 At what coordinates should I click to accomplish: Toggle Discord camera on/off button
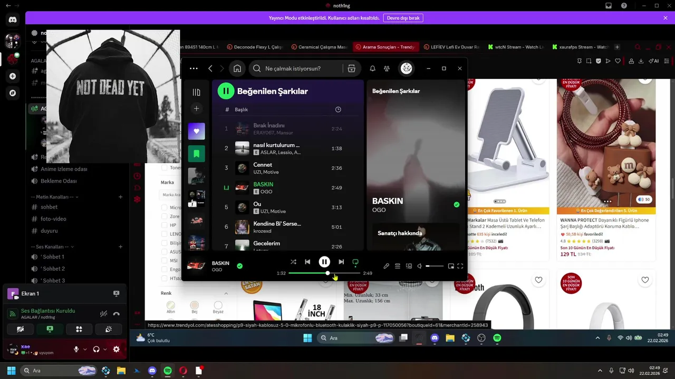(20, 329)
